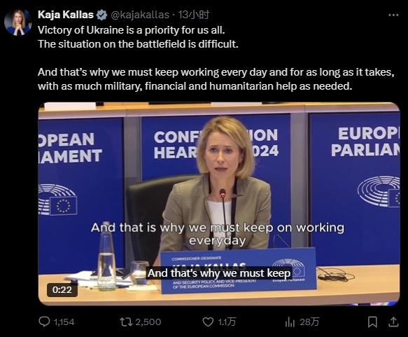Click the repost arrows icon
The height and width of the screenshot is (337, 408).
126,322
